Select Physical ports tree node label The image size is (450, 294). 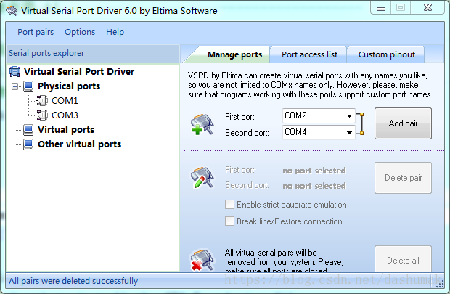click(x=69, y=86)
